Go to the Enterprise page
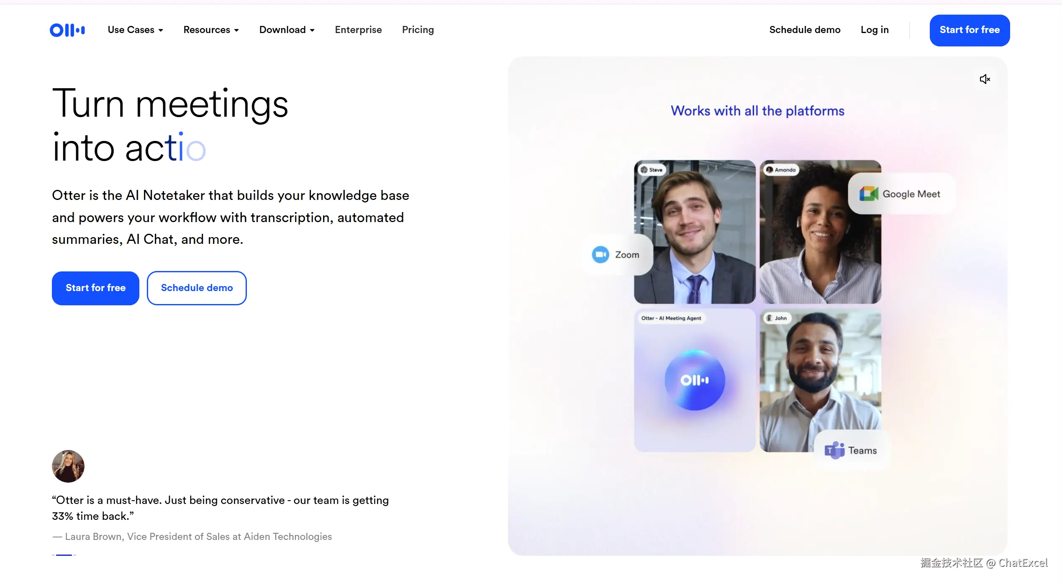Viewport: 1062px width, 583px height. pos(358,30)
